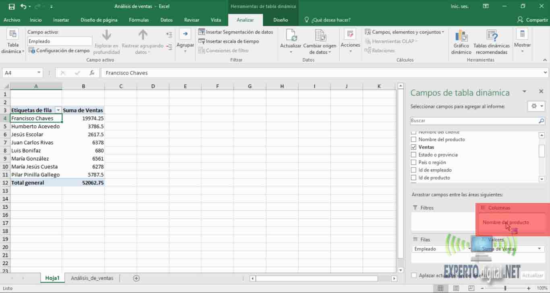This screenshot has width=550, height=293.
Task: Click the Actualizar refresh icon
Action: pos(291,36)
